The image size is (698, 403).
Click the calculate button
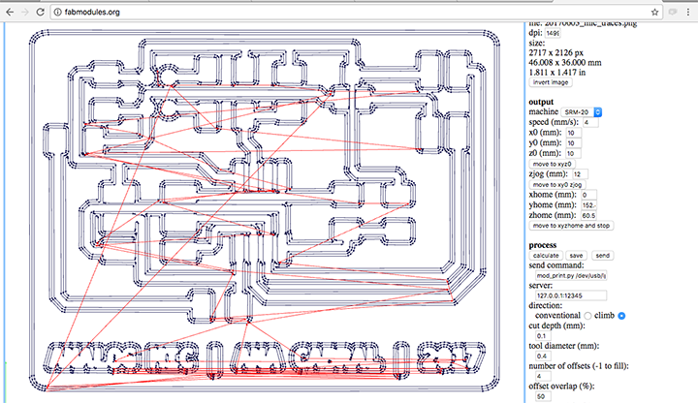click(546, 256)
